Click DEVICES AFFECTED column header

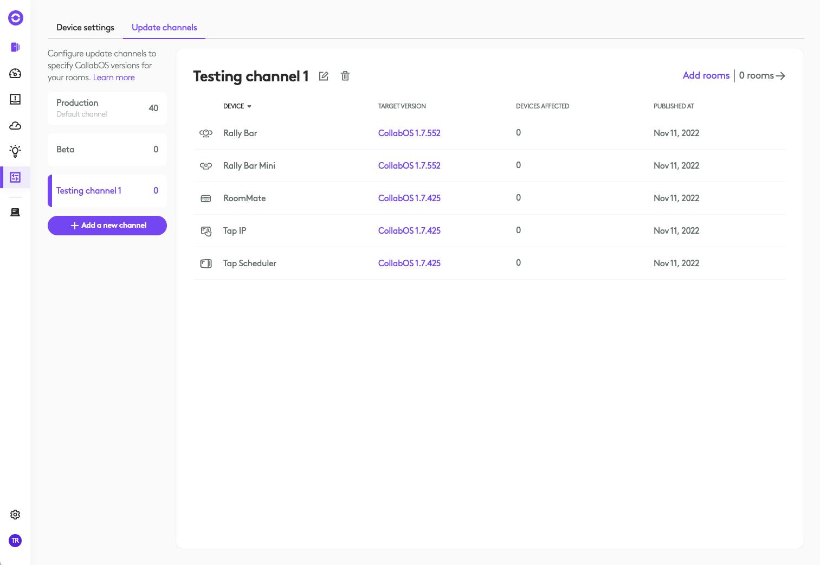[543, 106]
